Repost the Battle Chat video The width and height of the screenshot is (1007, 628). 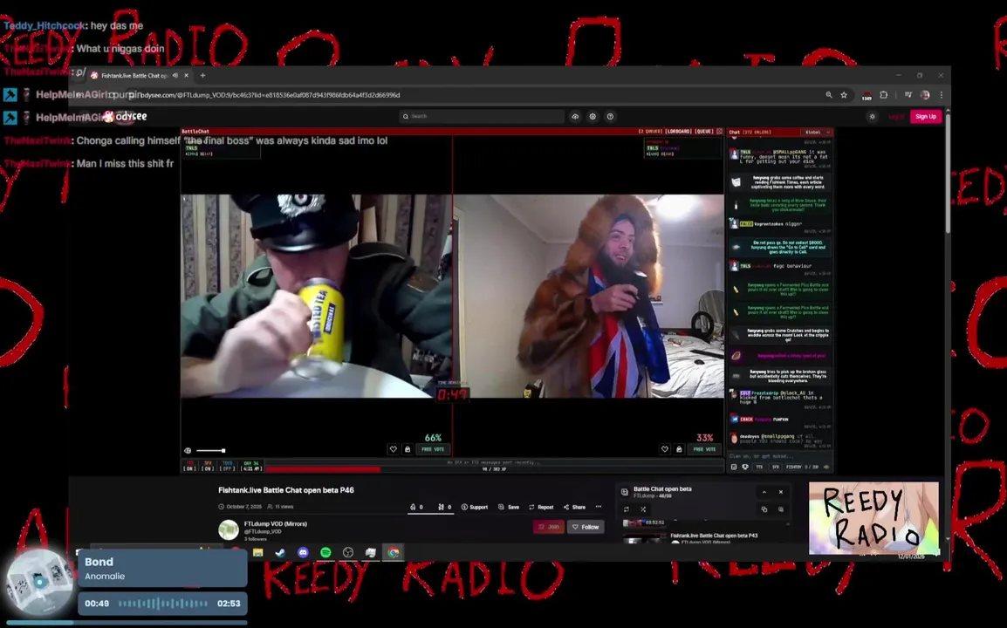(x=541, y=508)
